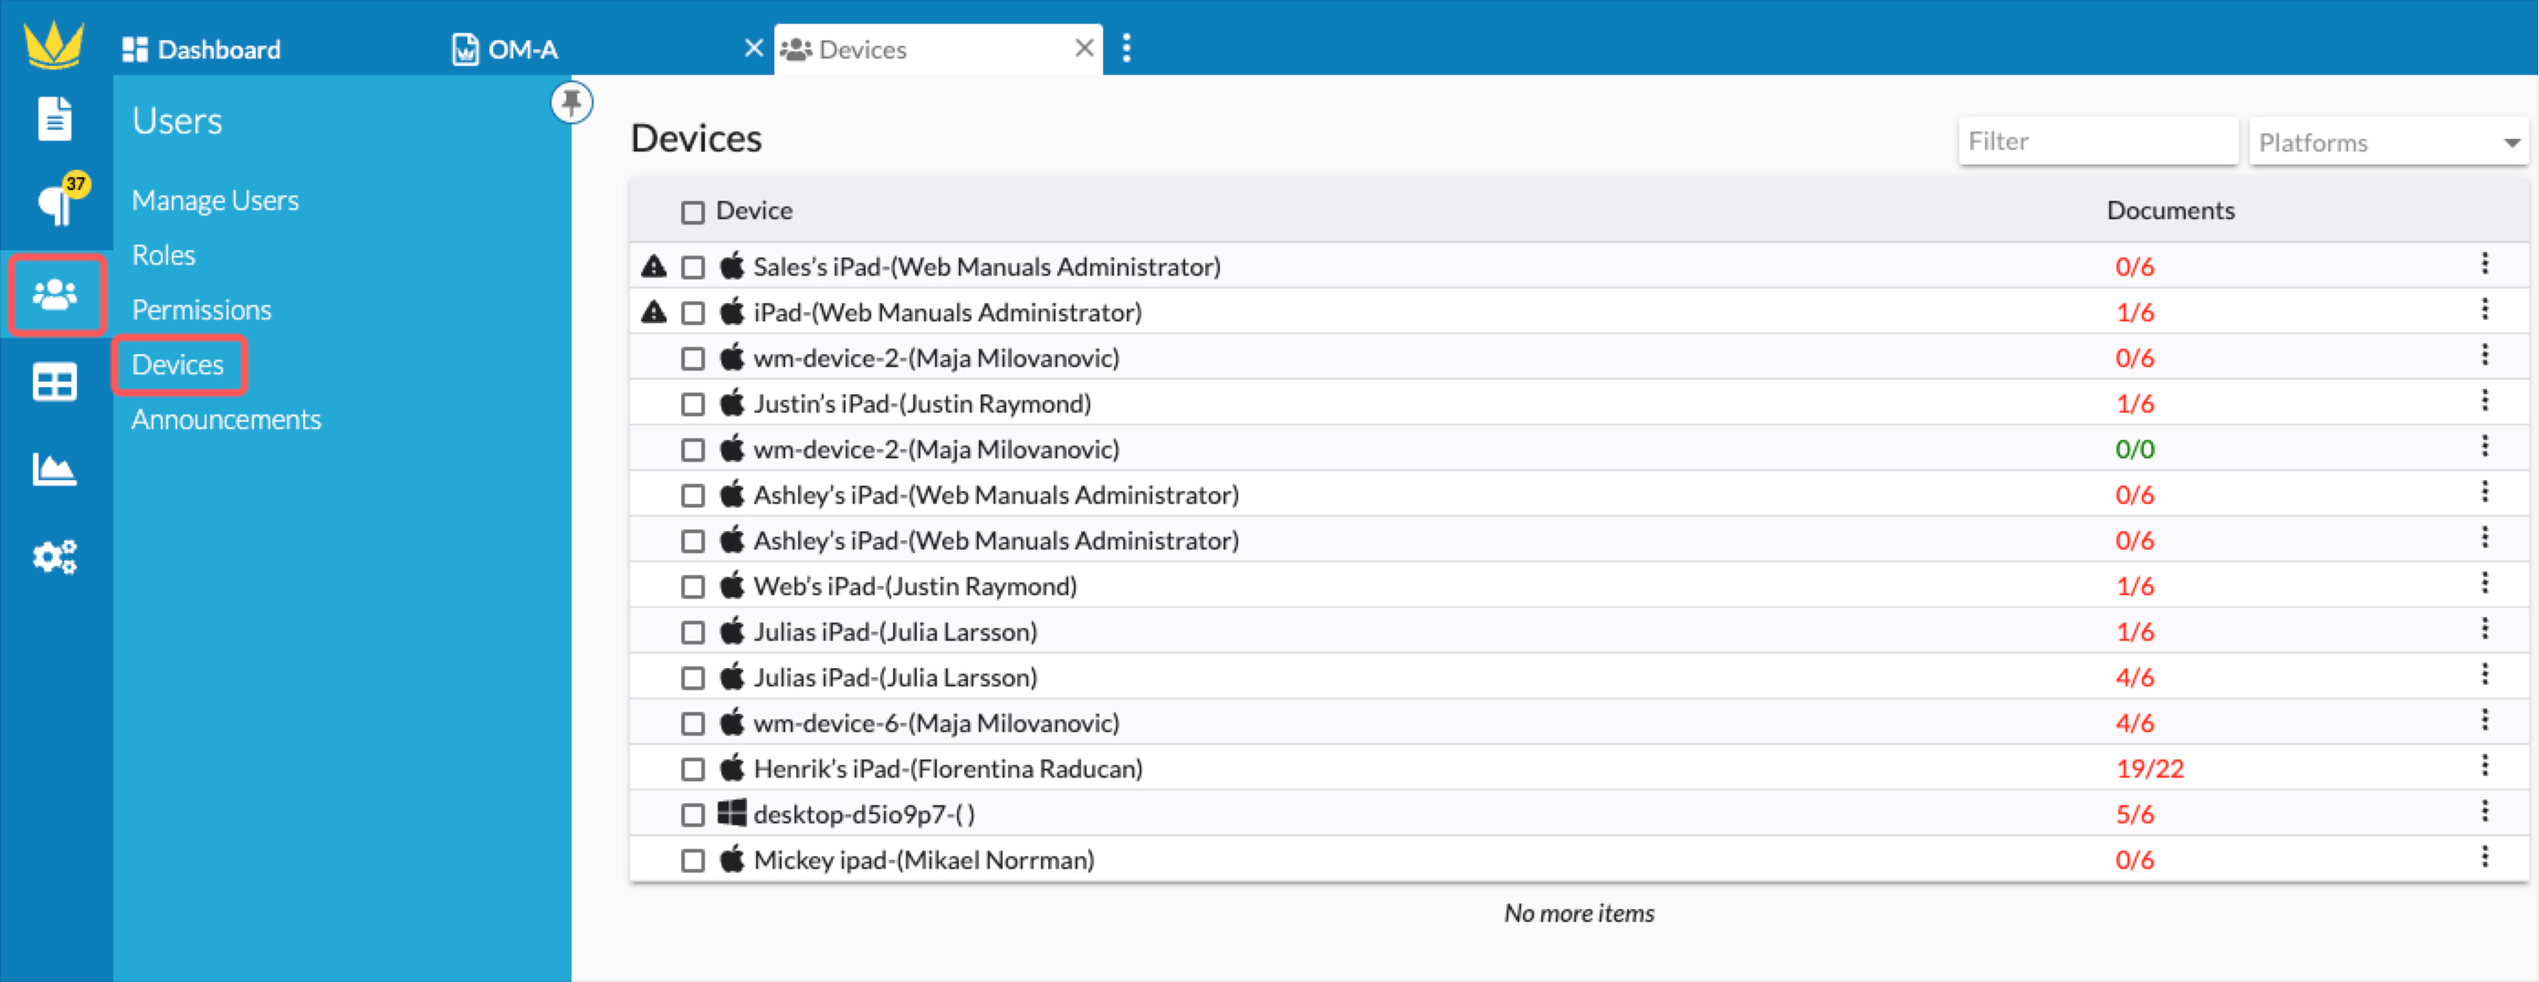Click the warning icon next to Sales's iPad
Image resolution: width=2539 pixels, height=982 pixels.
pyautogui.click(x=654, y=264)
